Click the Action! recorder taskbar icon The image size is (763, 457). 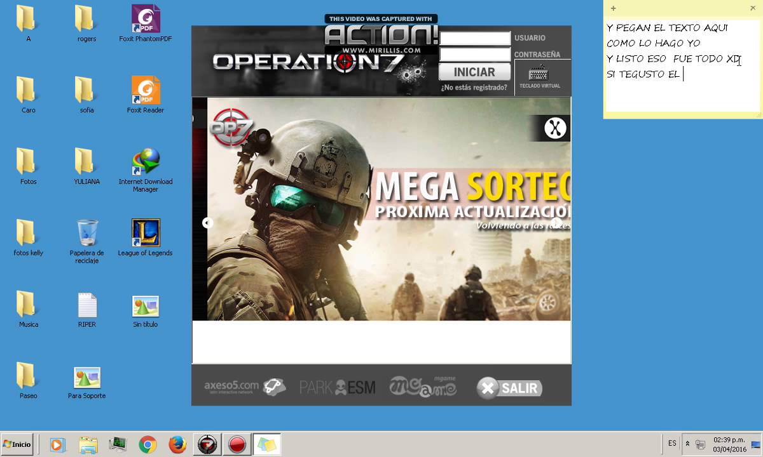pos(237,445)
